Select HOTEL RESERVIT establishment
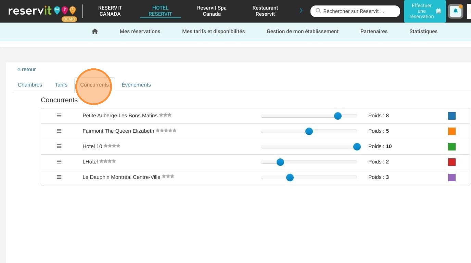 160,11
